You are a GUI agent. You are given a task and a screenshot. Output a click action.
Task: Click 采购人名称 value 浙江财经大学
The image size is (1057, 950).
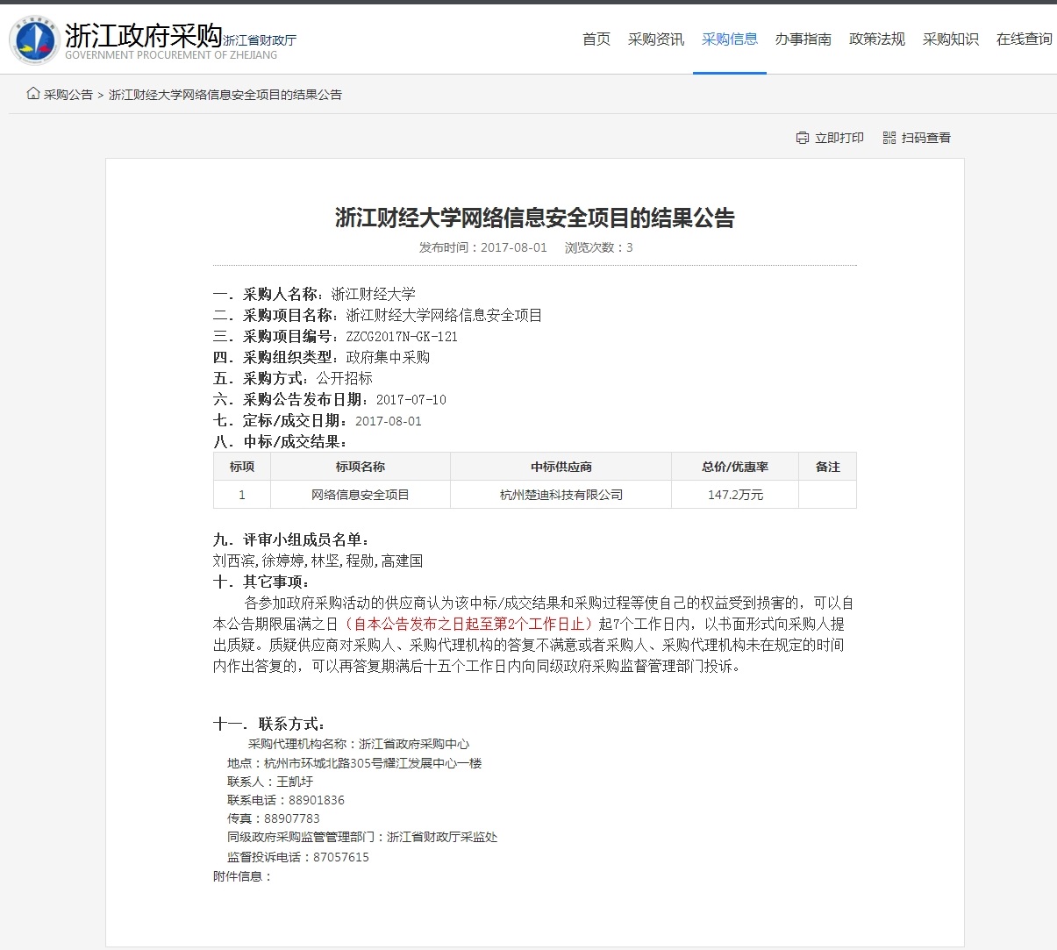(374, 294)
